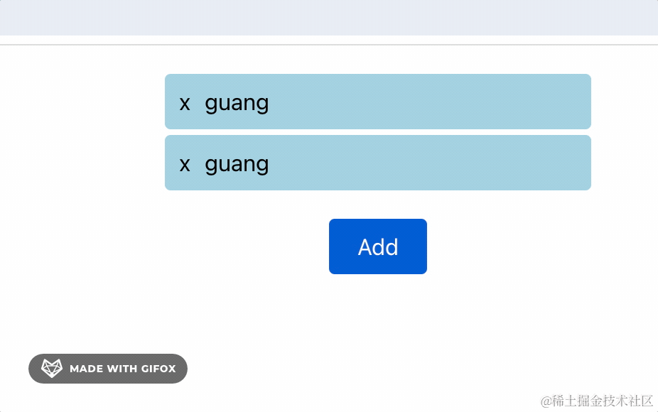
Task: Click the empty blue area of second list row
Action: point(428,163)
